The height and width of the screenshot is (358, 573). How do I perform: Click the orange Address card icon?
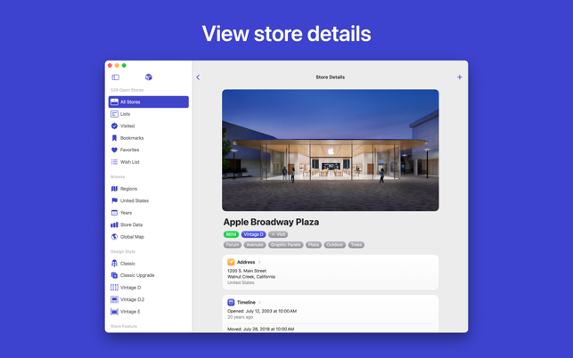point(231,262)
